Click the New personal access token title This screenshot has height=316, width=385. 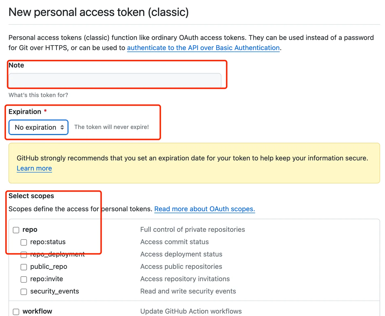pyautogui.click(x=98, y=12)
